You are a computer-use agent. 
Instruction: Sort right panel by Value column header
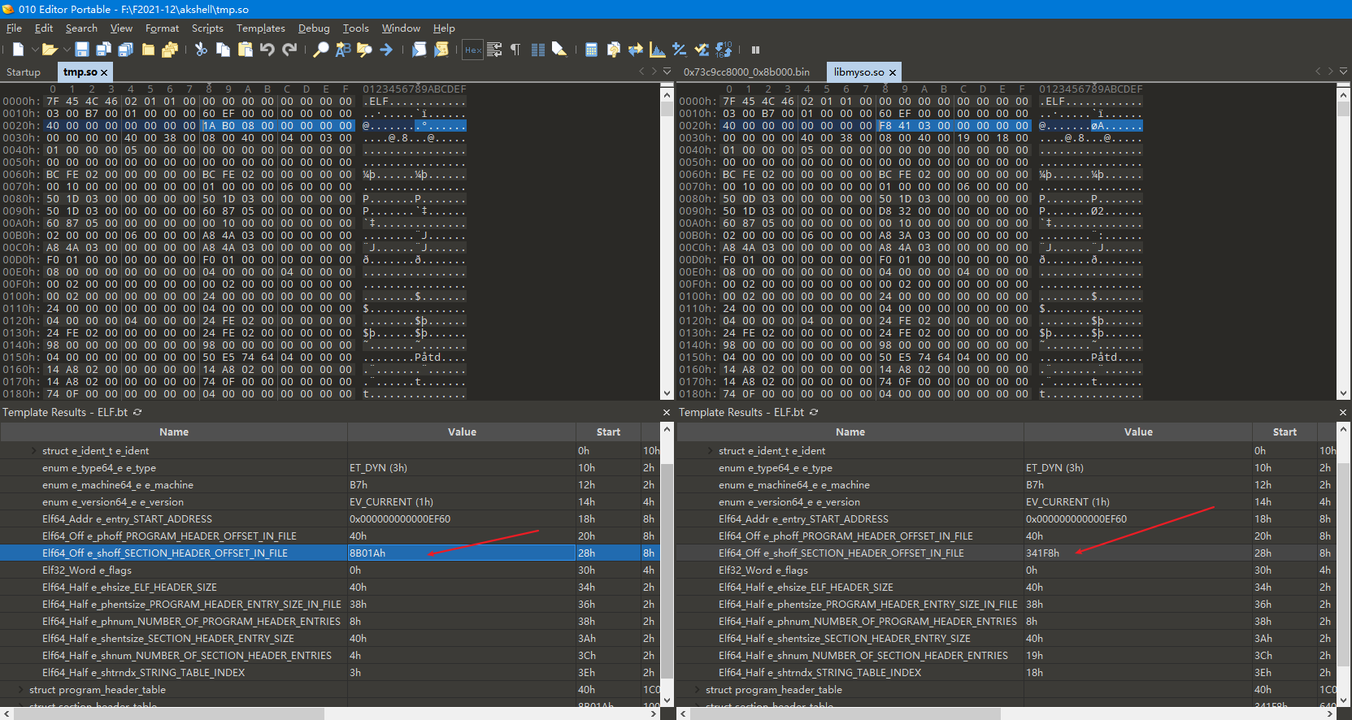tap(1138, 432)
